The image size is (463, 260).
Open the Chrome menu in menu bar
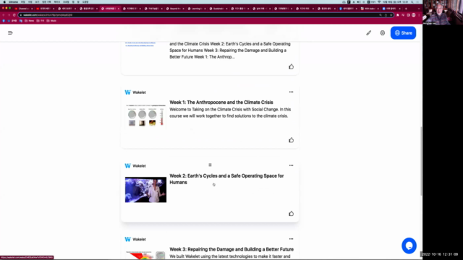(13, 1)
